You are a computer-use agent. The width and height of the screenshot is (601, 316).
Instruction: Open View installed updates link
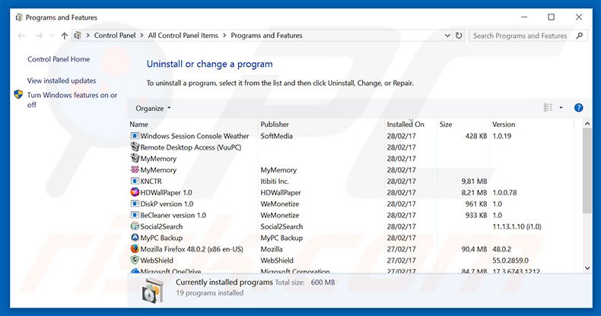point(62,81)
